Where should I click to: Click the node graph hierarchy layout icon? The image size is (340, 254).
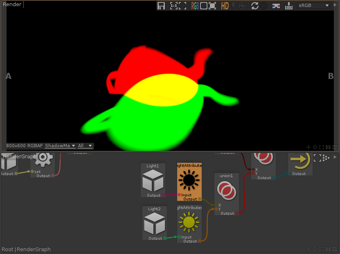[x=326, y=157]
